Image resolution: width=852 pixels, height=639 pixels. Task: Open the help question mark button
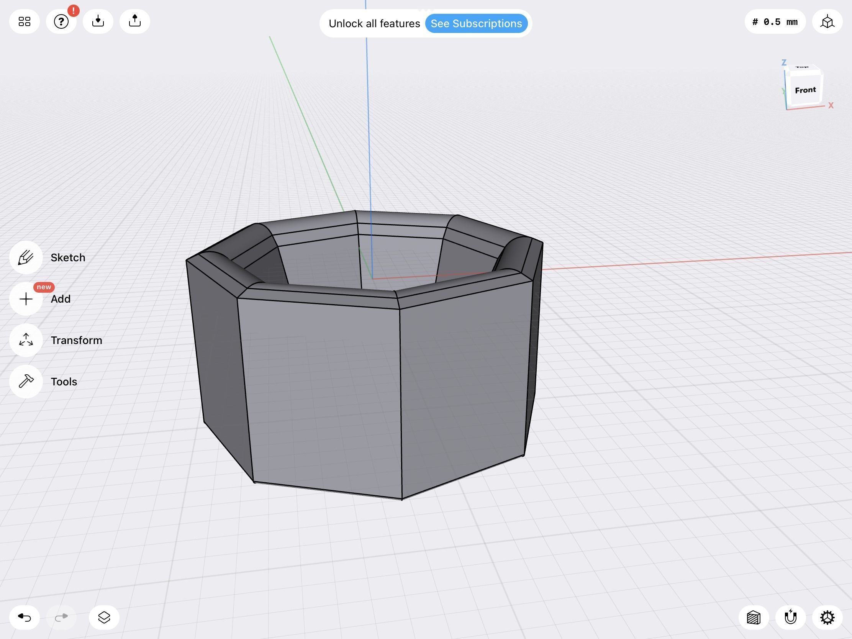click(61, 21)
